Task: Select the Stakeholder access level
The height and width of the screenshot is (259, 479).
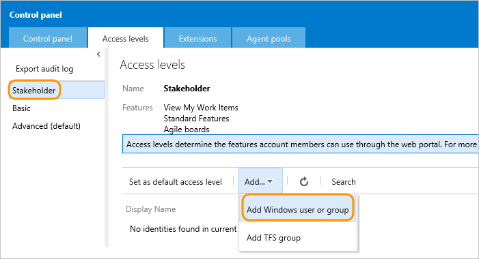Action: click(x=57, y=90)
